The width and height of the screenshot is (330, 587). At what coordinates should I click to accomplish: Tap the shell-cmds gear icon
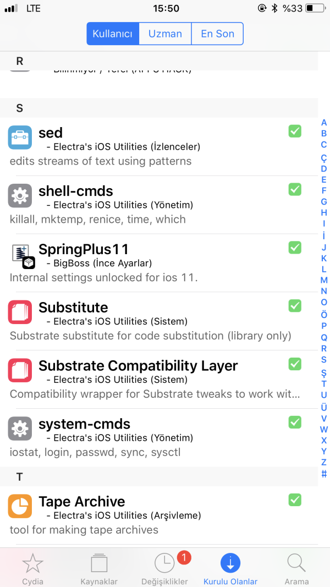[20, 196]
